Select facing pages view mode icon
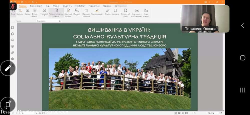The image size is (250, 115). click(x=183, y=113)
